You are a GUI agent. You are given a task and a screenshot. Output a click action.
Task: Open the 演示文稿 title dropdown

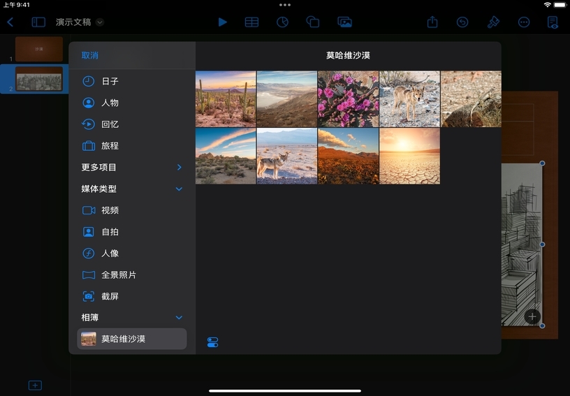(100, 22)
